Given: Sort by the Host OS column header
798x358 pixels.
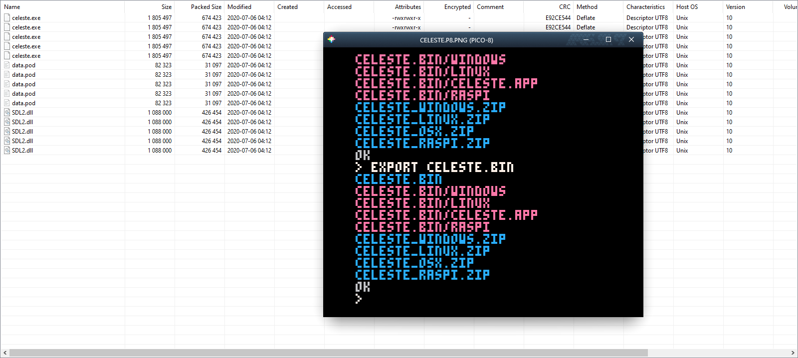Looking at the screenshot, I should pos(698,7).
